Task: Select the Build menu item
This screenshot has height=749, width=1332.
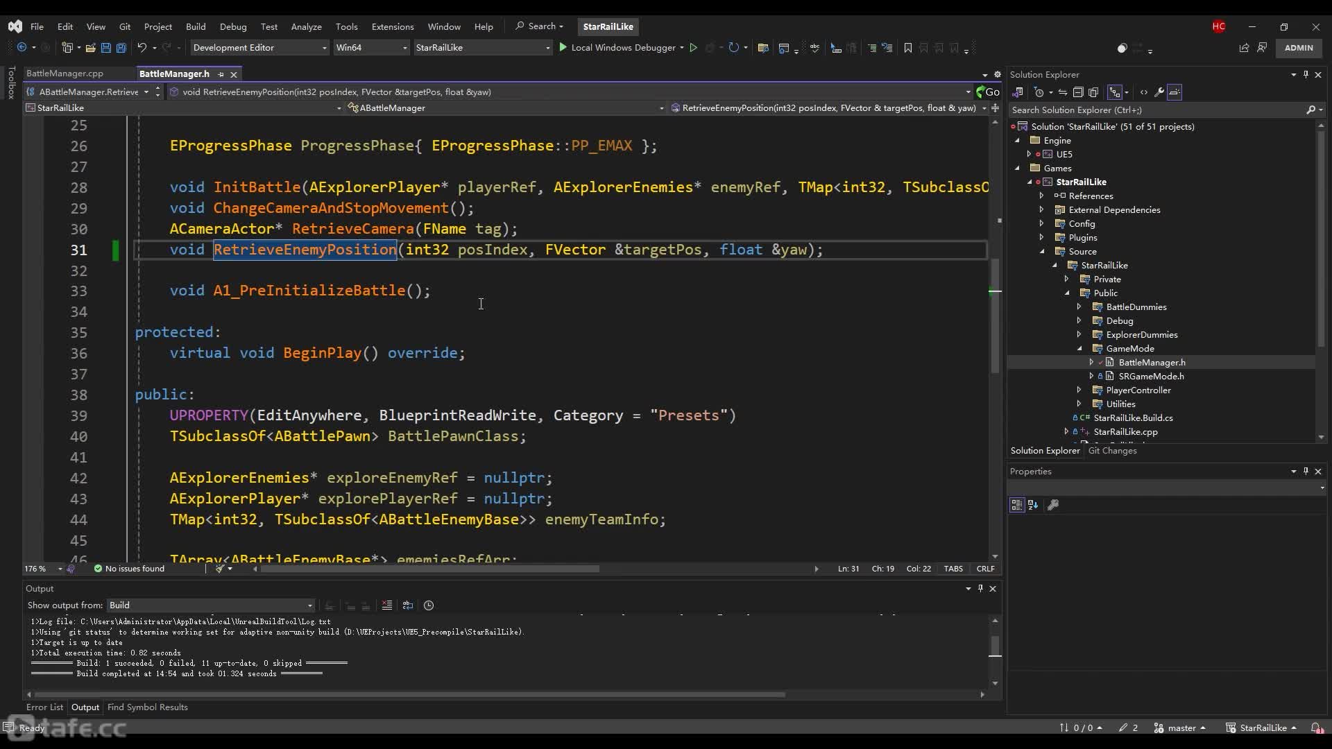Action: [196, 26]
